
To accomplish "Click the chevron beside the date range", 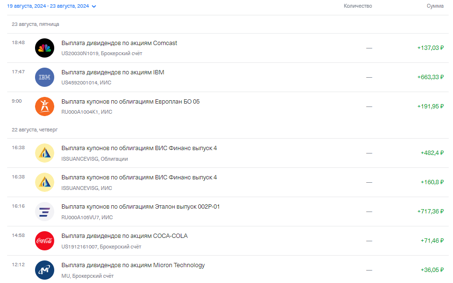I will [94, 6].
